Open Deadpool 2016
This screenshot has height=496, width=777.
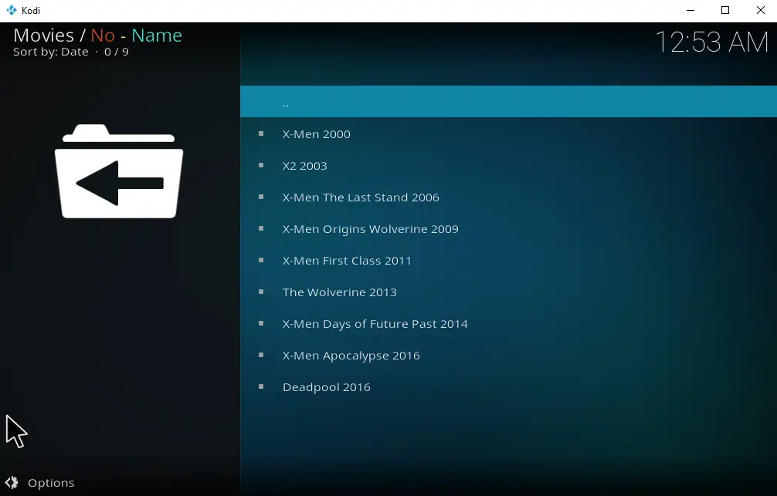coord(508,387)
